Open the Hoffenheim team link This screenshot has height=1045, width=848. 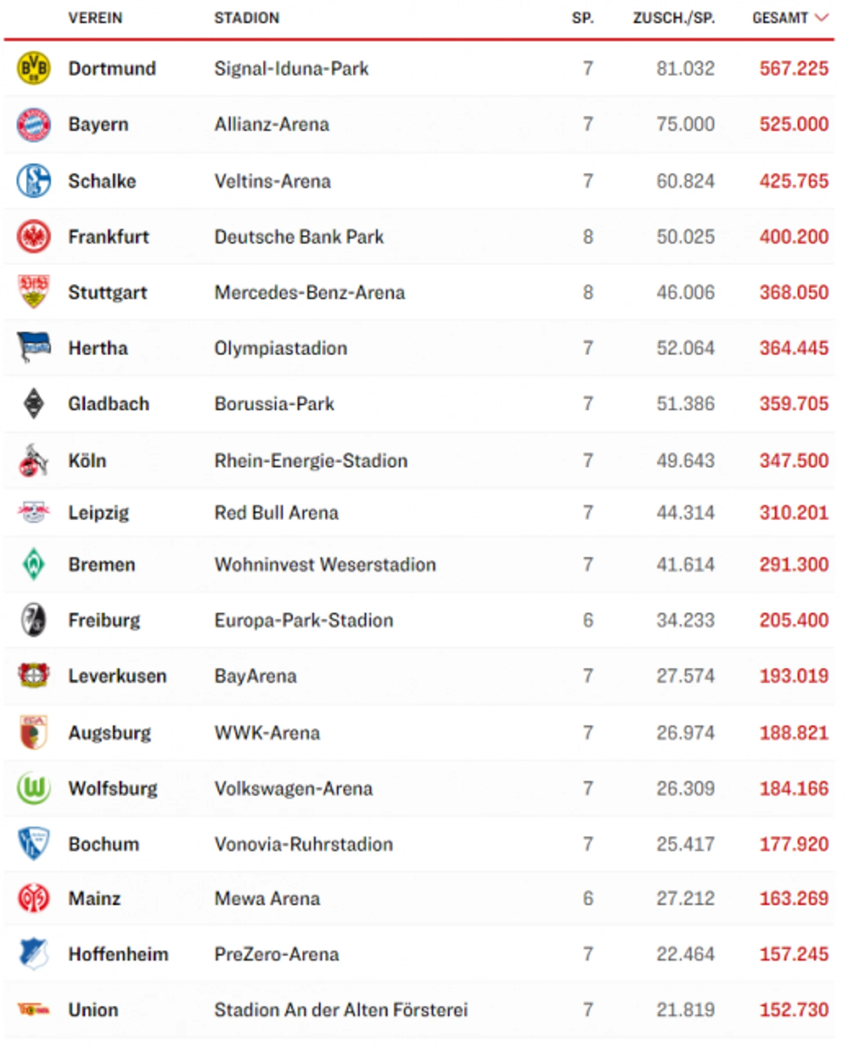click(118, 954)
